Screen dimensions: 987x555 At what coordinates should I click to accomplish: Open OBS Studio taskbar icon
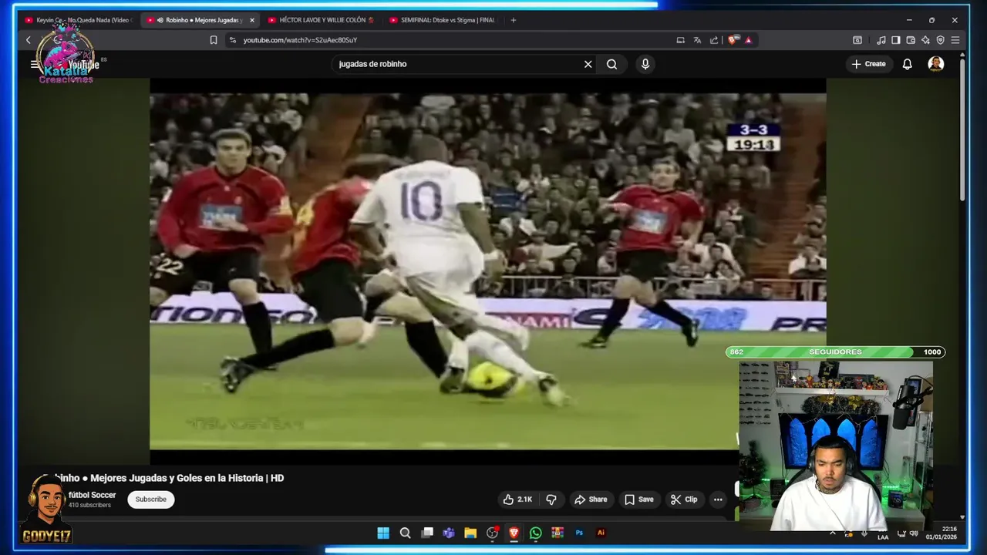492,533
